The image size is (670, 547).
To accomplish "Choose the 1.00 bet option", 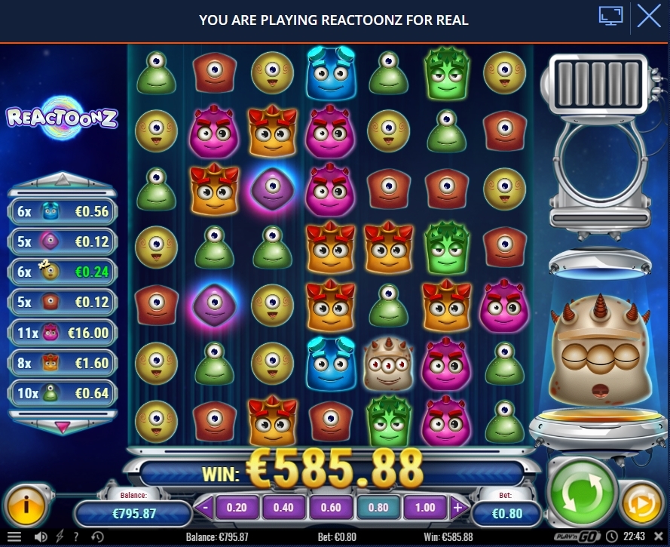I will (x=425, y=508).
